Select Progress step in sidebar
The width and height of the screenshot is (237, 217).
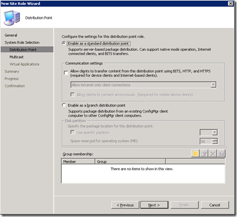(x=11, y=79)
